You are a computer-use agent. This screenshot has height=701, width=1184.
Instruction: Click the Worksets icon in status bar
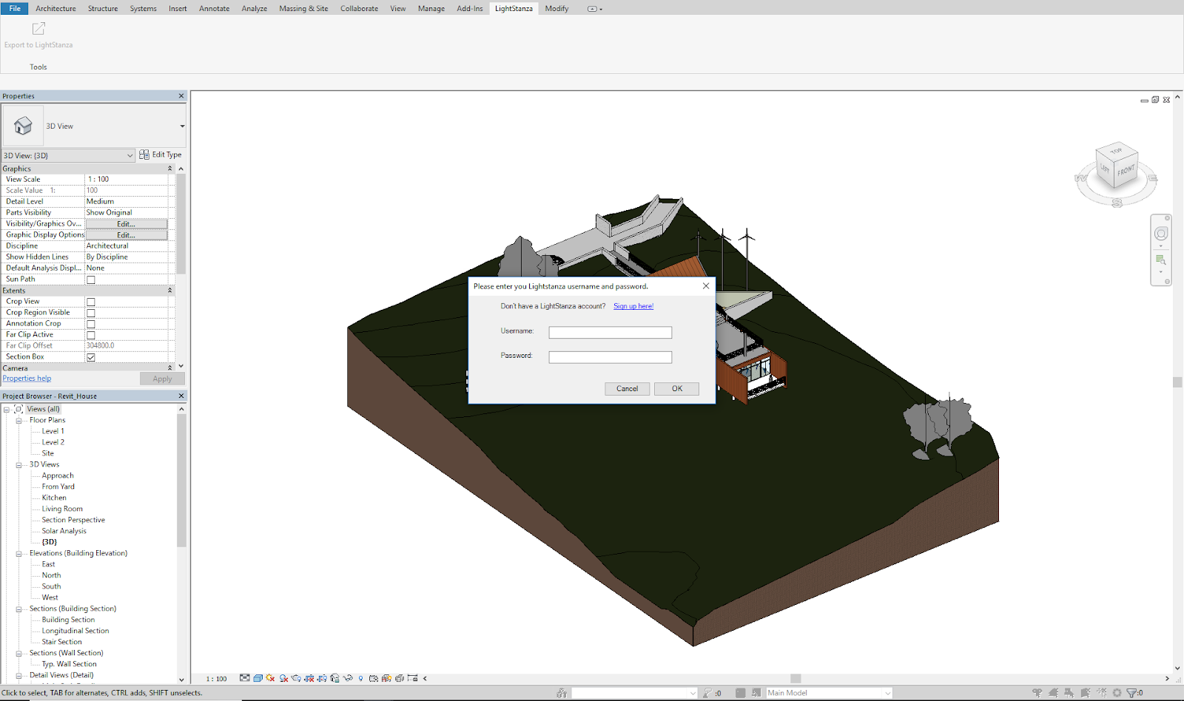click(562, 693)
